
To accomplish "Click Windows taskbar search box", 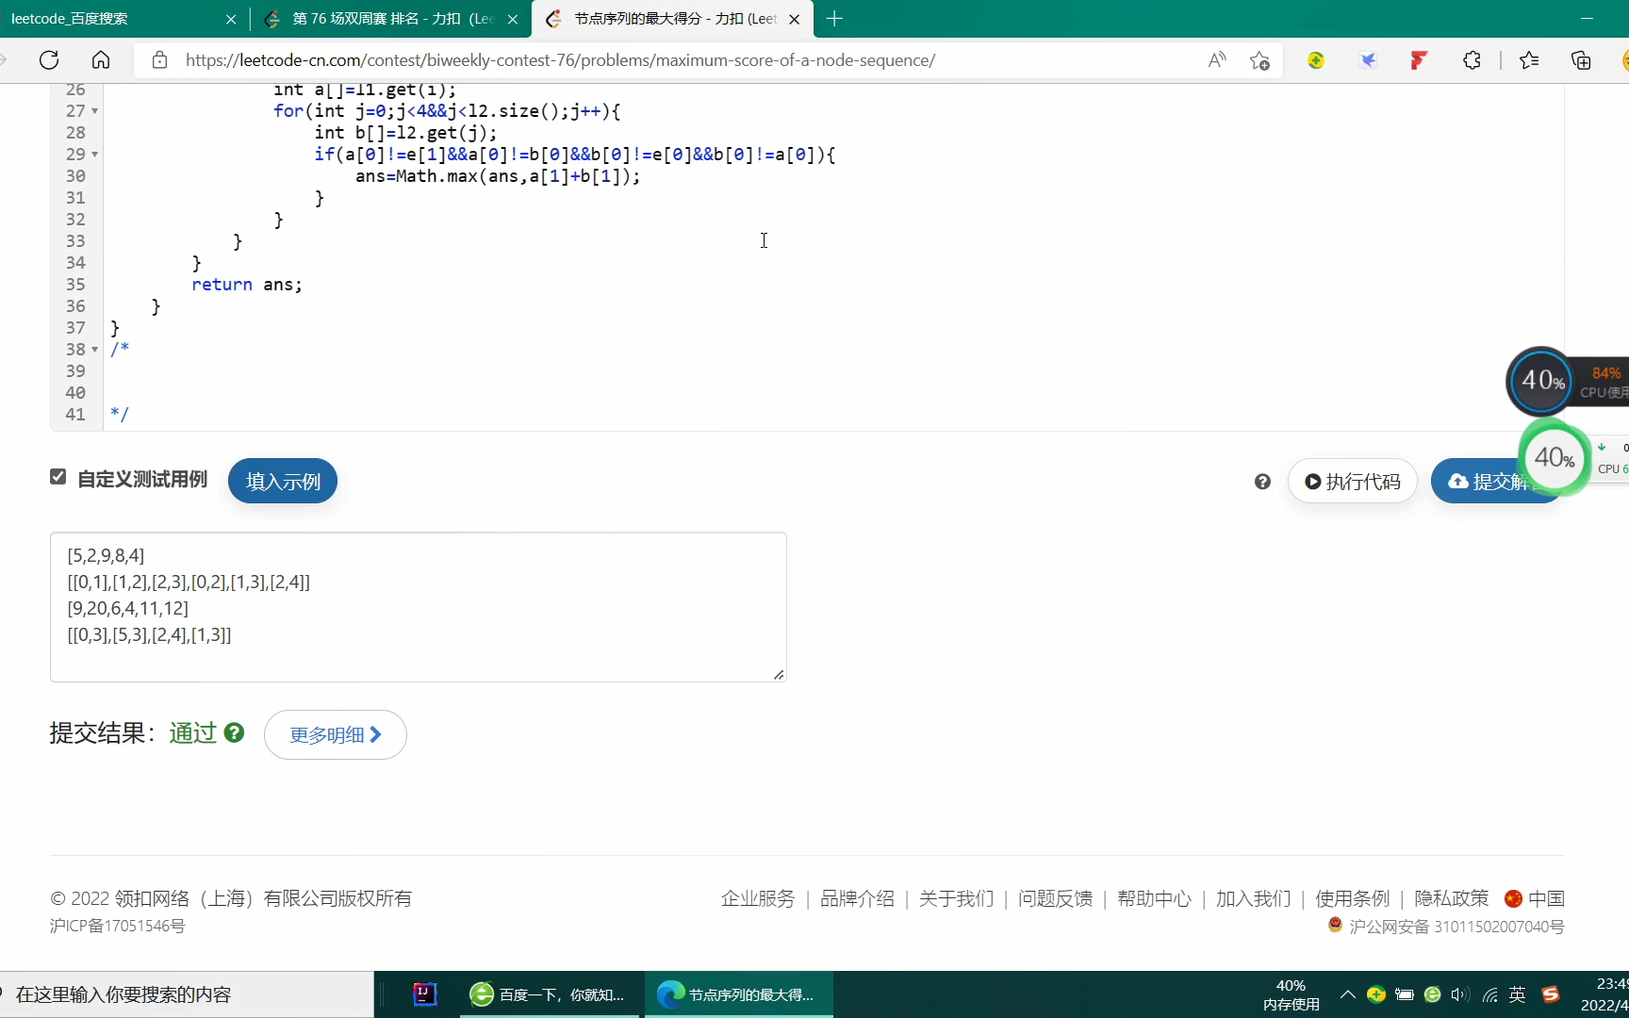I will (x=187, y=994).
